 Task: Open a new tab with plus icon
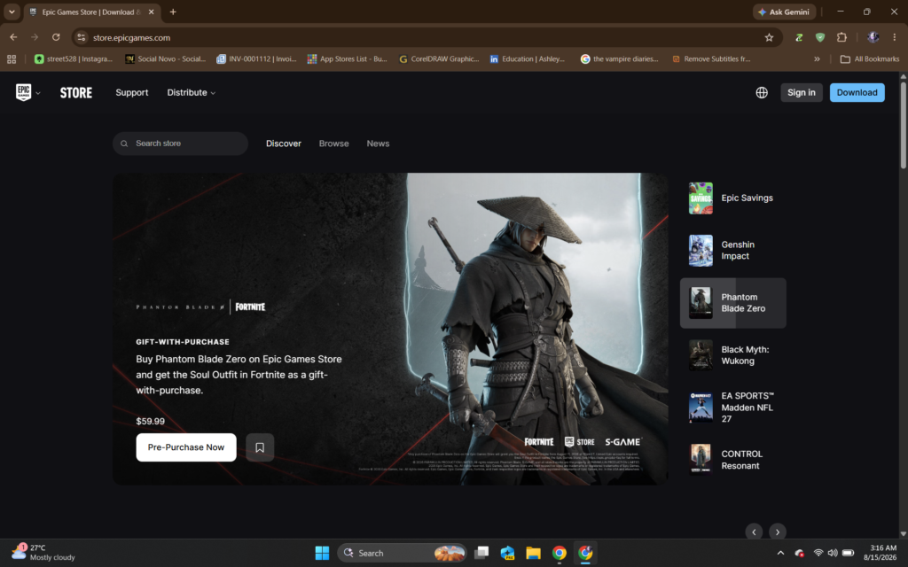173,12
